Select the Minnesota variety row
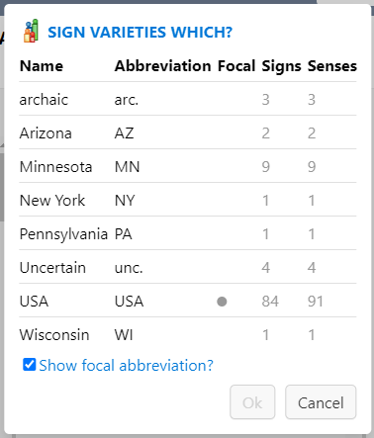 [188, 166]
